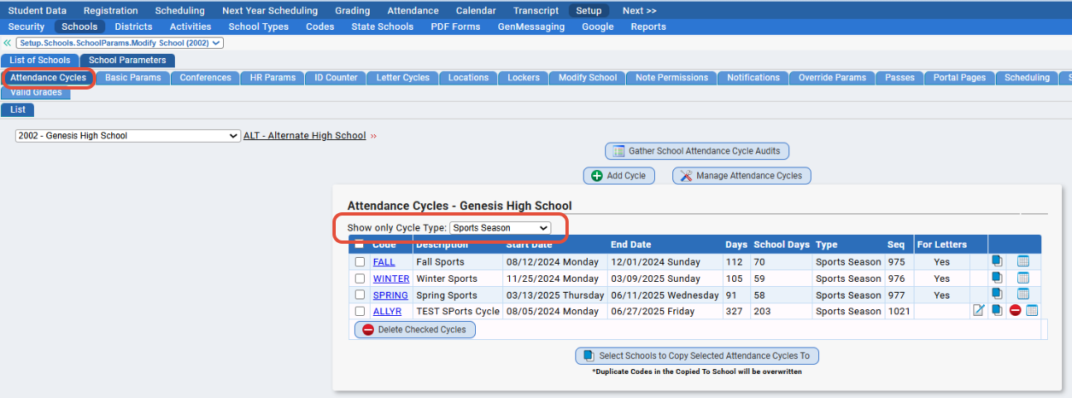Viewport: 1072px width, 398px height.
Task: Toggle the select-all header checkbox
Action: click(x=359, y=245)
